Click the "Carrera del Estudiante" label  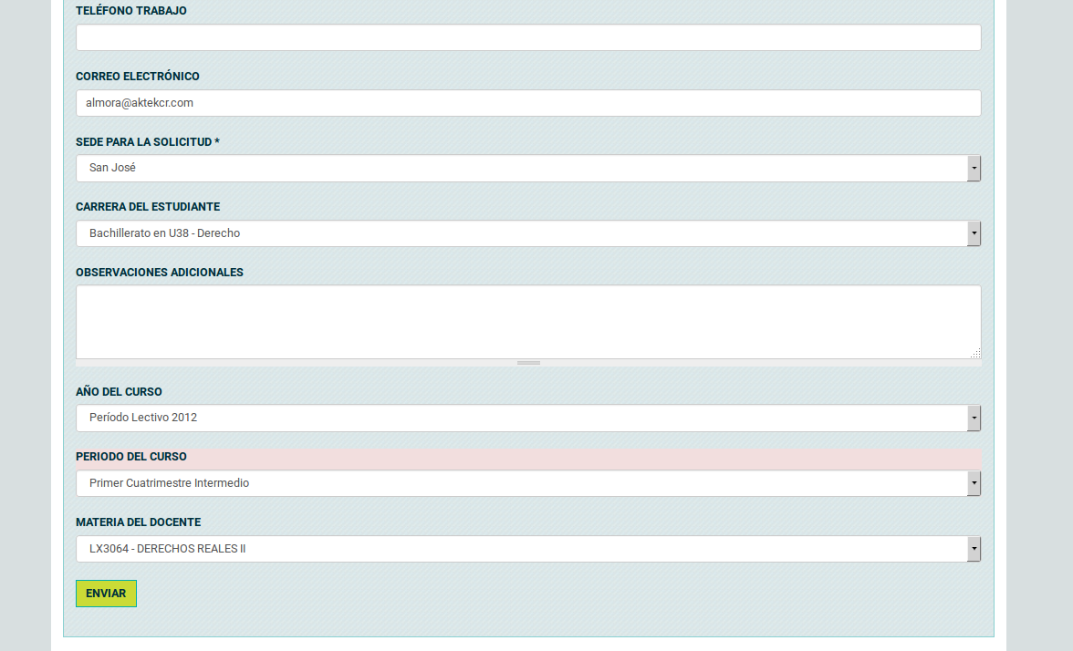tap(148, 207)
